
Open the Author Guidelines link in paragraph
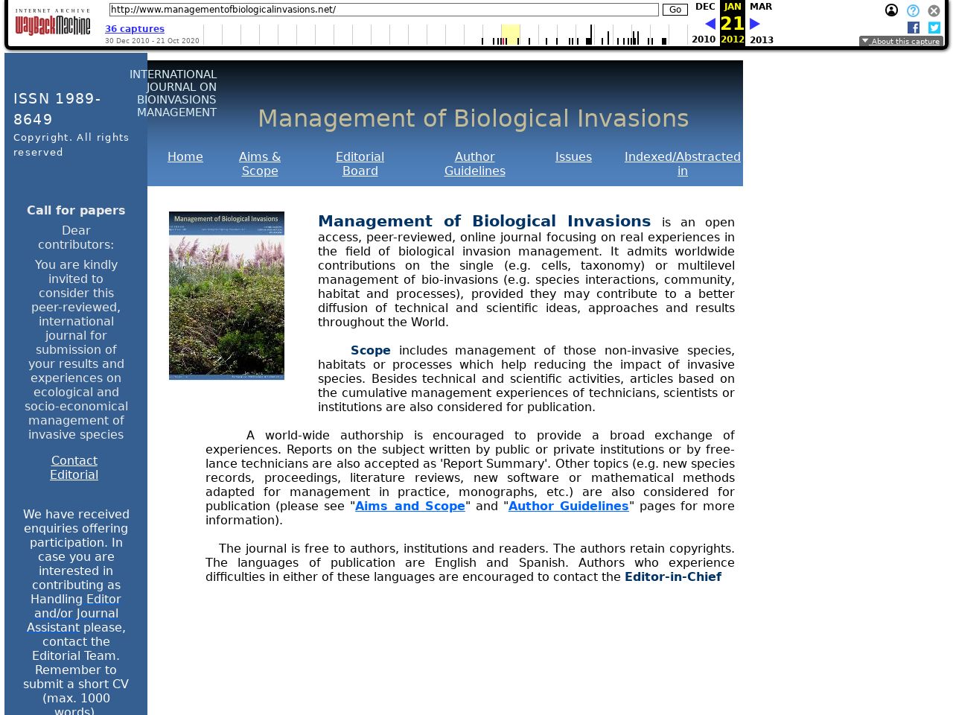(568, 506)
